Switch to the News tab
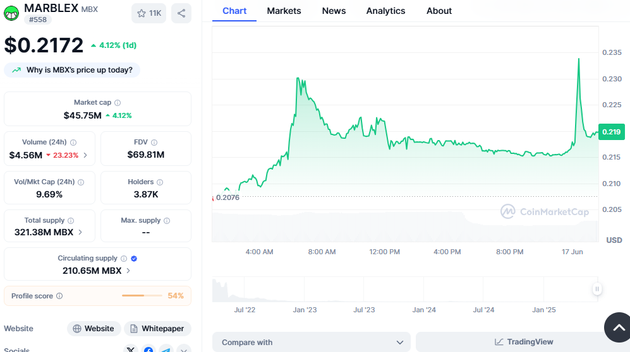The height and width of the screenshot is (352, 630). click(x=334, y=11)
